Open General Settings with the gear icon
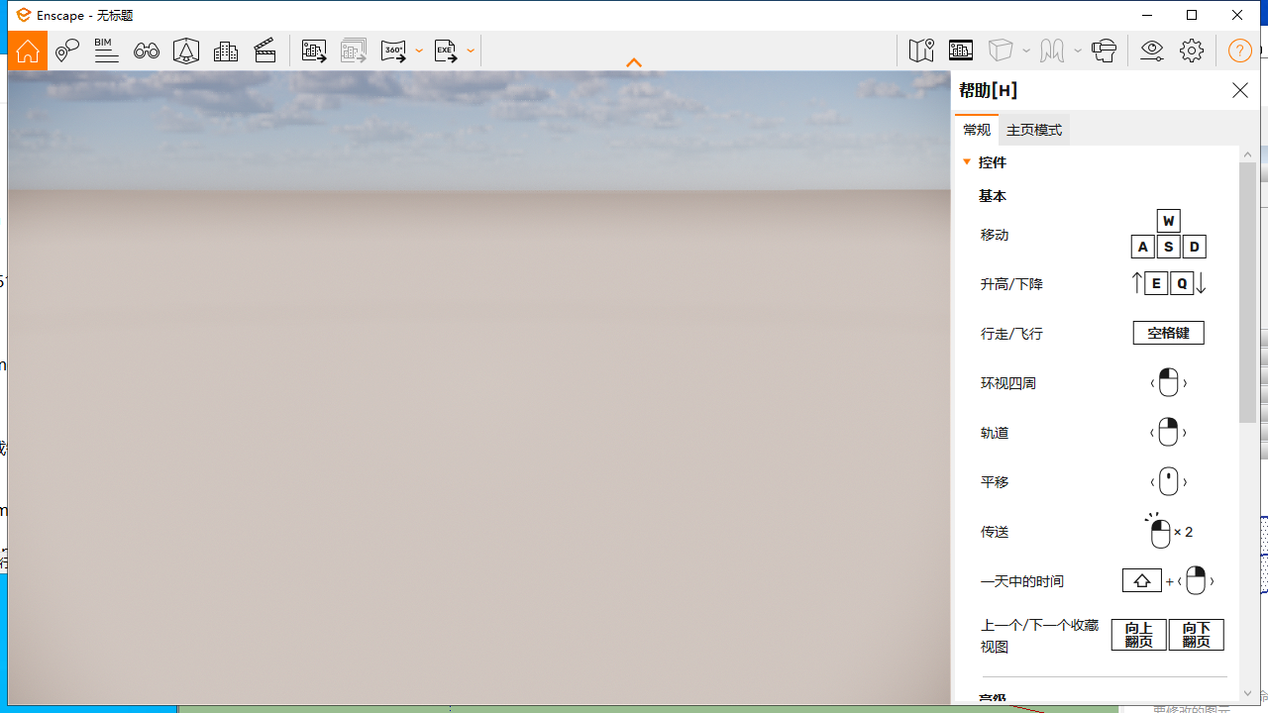 (x=1192, y=51)
